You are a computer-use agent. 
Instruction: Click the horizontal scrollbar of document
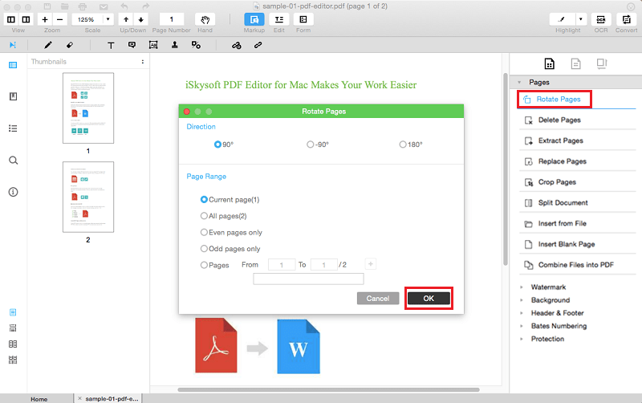pyautogui.click(x=328, y=389)
